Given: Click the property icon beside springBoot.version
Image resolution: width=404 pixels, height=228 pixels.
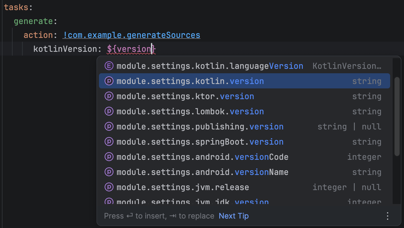Looking at the screenshot, I should (109, 142).
